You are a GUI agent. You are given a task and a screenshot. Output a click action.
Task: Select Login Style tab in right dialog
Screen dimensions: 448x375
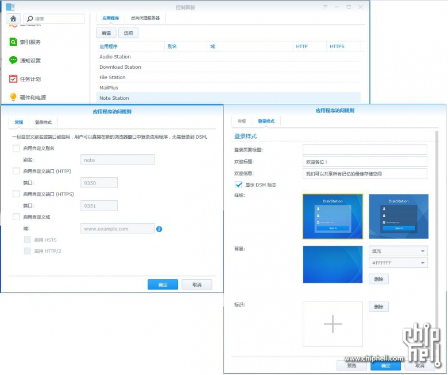tap(266, 121)
